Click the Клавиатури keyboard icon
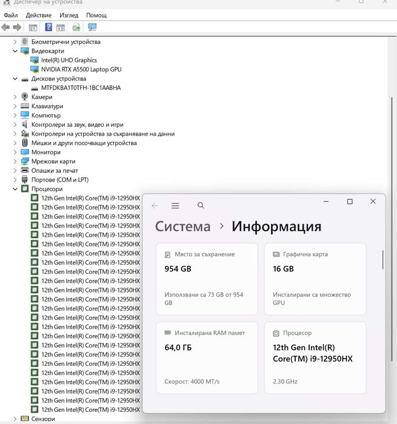Screen dimensions: 397x424 [25, 106]
